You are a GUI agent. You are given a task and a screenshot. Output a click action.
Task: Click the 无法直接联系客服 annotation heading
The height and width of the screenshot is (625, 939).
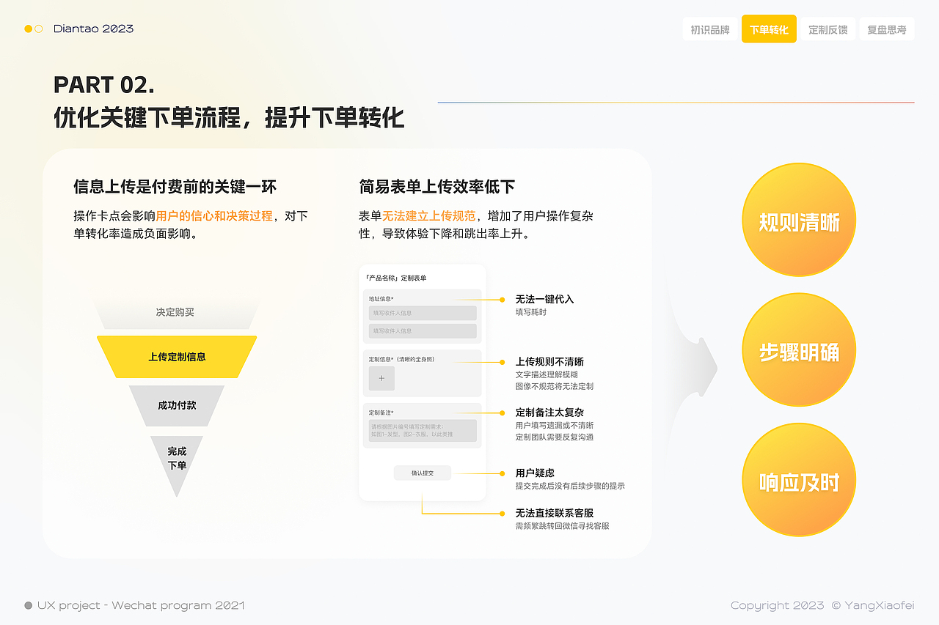coord(555,513)
